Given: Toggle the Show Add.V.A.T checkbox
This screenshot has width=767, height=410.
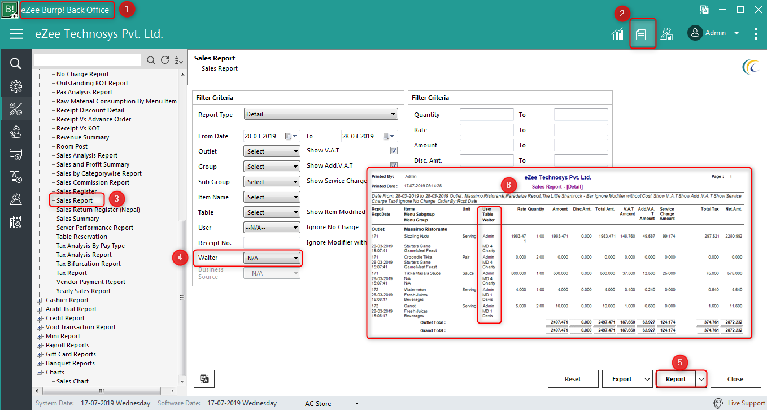Looking at the screenshot, I should 394,166.
